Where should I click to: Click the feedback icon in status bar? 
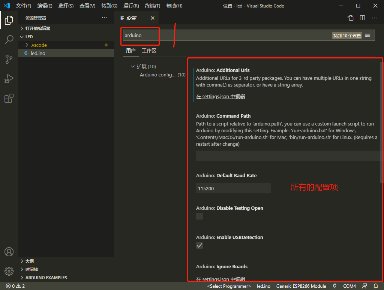tap(364, 286)
